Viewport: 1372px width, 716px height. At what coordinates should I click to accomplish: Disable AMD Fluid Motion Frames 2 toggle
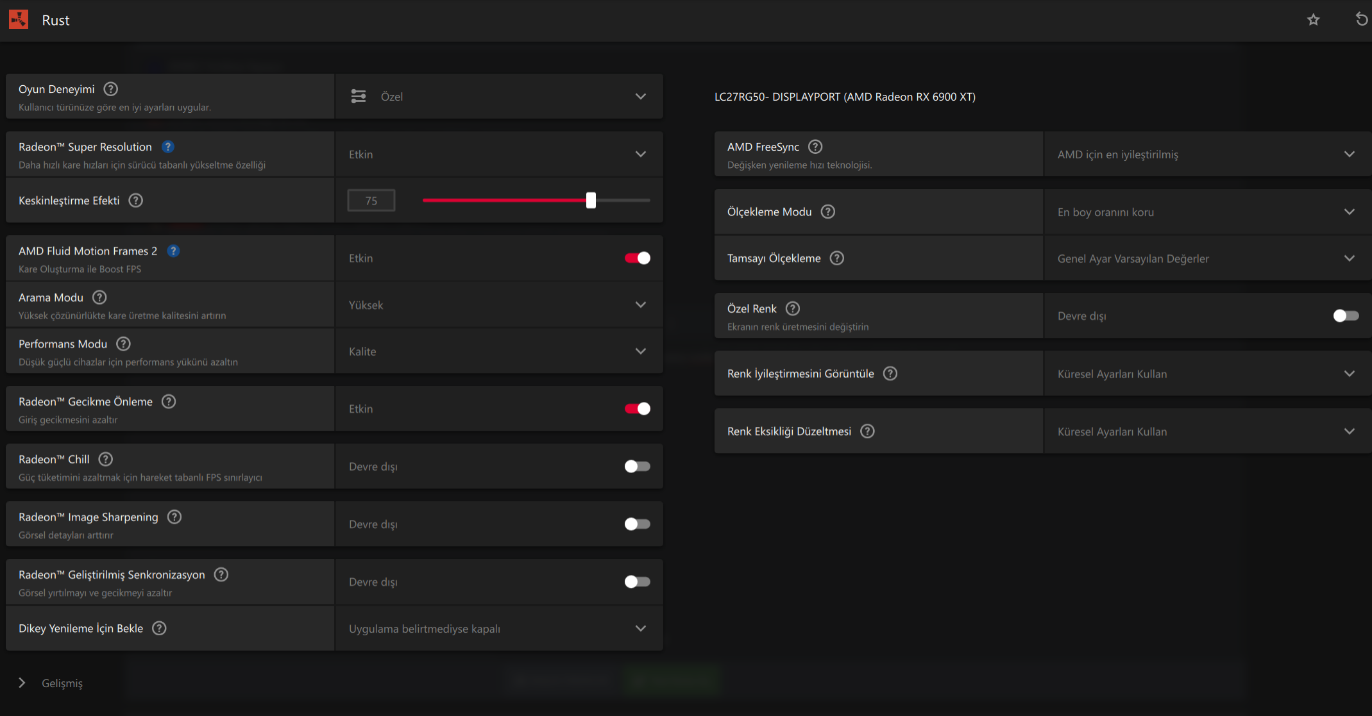pos(638,258)
